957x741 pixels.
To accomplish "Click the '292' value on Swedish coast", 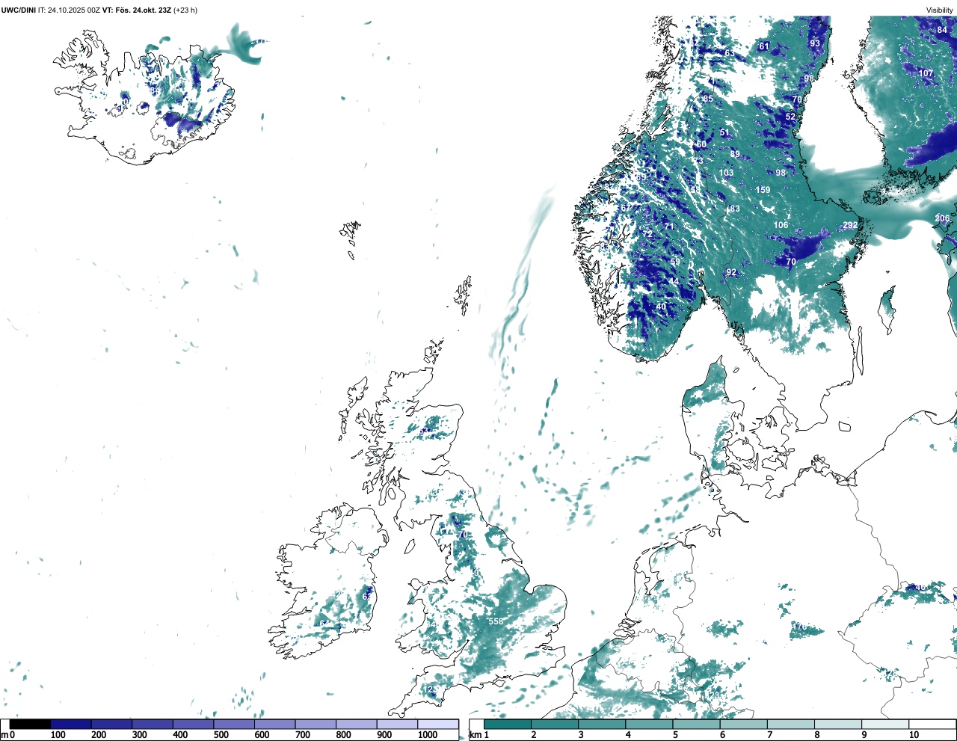I will [x=850, y=226].
